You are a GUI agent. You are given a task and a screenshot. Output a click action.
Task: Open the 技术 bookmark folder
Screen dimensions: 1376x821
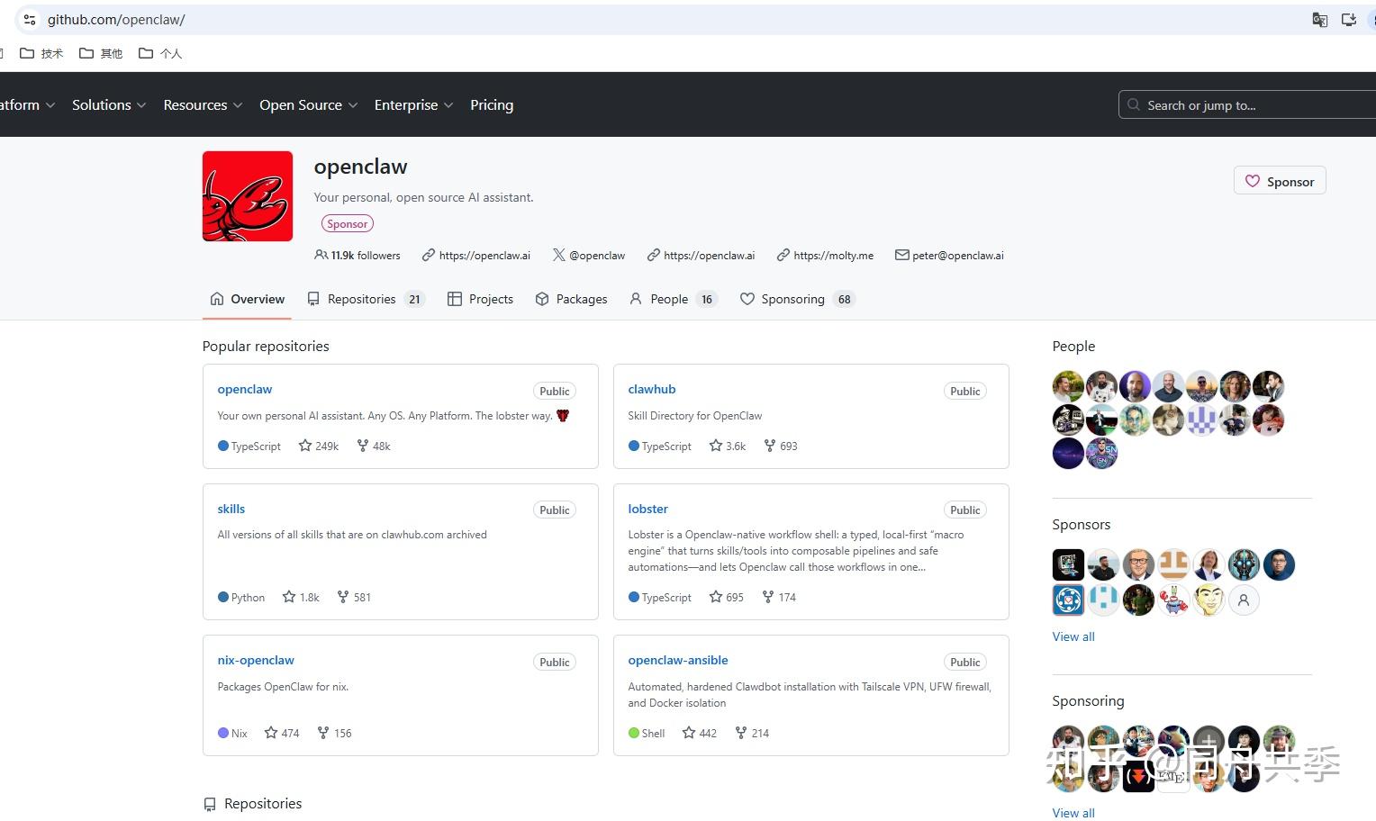coord(41,53)
